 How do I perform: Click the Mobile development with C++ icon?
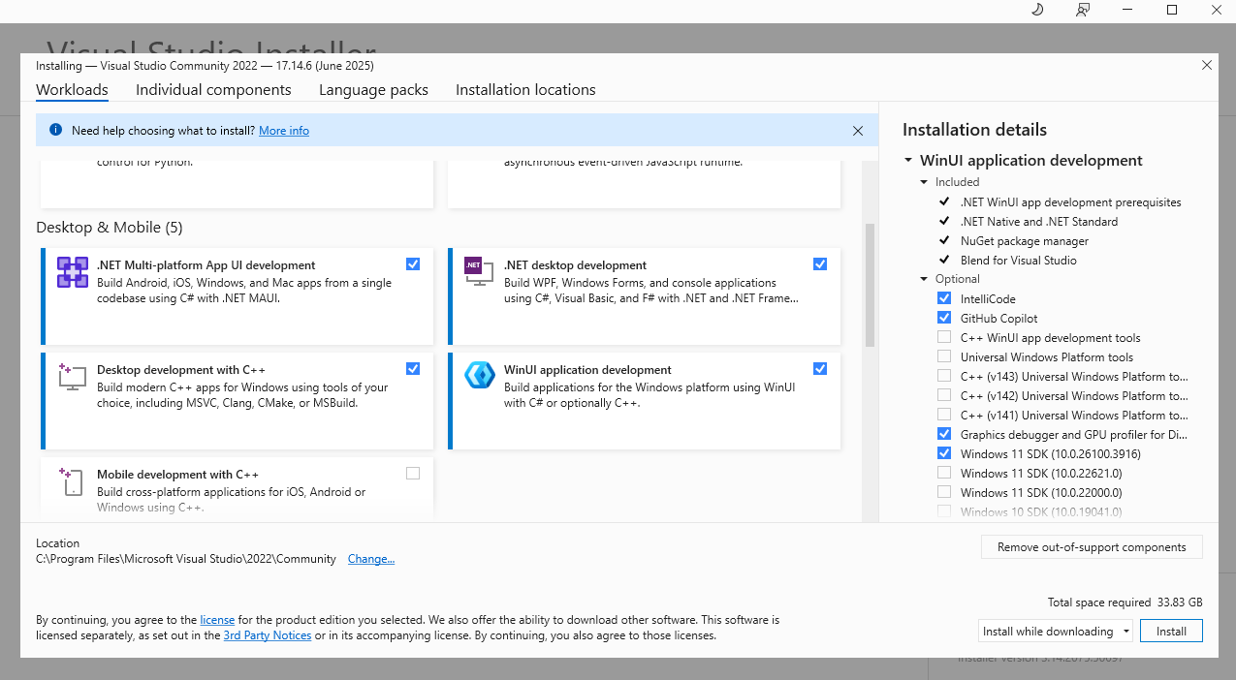tap(73, 481)
